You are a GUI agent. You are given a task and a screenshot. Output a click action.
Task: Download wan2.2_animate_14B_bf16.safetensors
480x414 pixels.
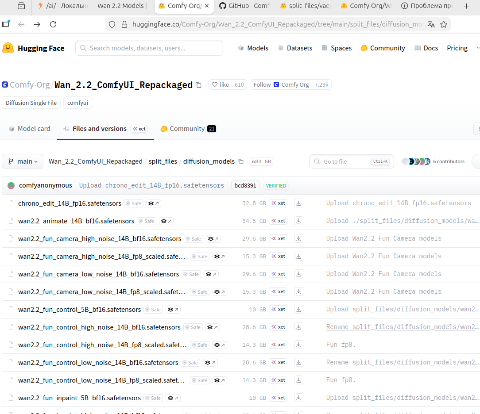298,221
